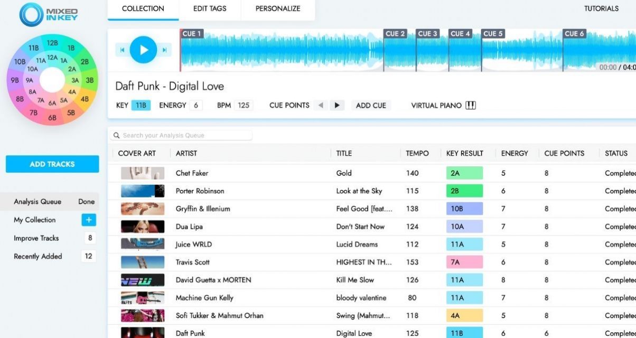Jump to previous cue point arrow
The image size is (636, 338).
320,105
